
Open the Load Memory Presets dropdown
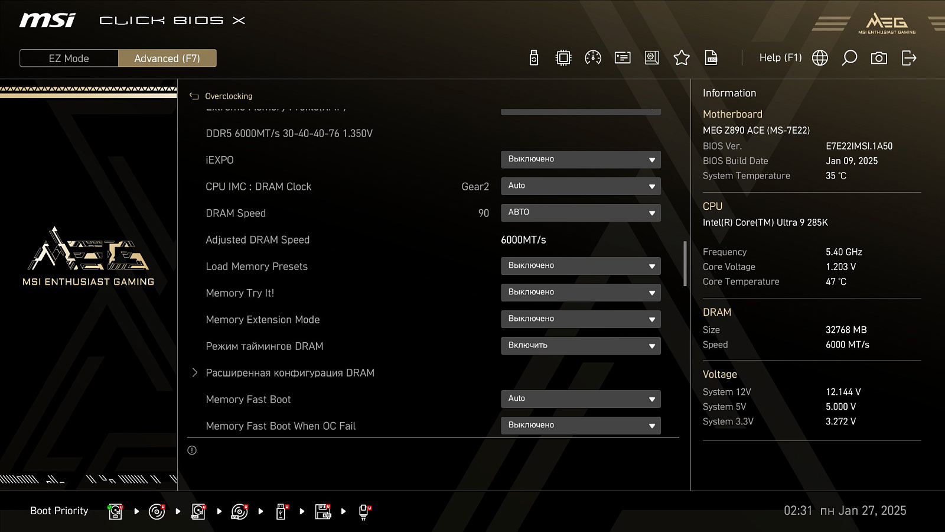click(x=581, y=266)
